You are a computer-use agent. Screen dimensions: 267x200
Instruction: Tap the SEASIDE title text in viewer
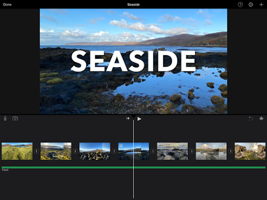click(x=133, y=61)
